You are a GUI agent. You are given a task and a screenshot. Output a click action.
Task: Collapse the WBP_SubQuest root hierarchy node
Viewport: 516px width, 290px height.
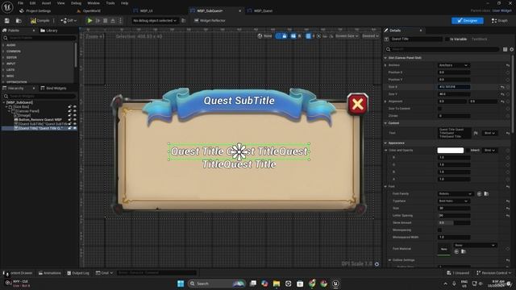point(4,102)
